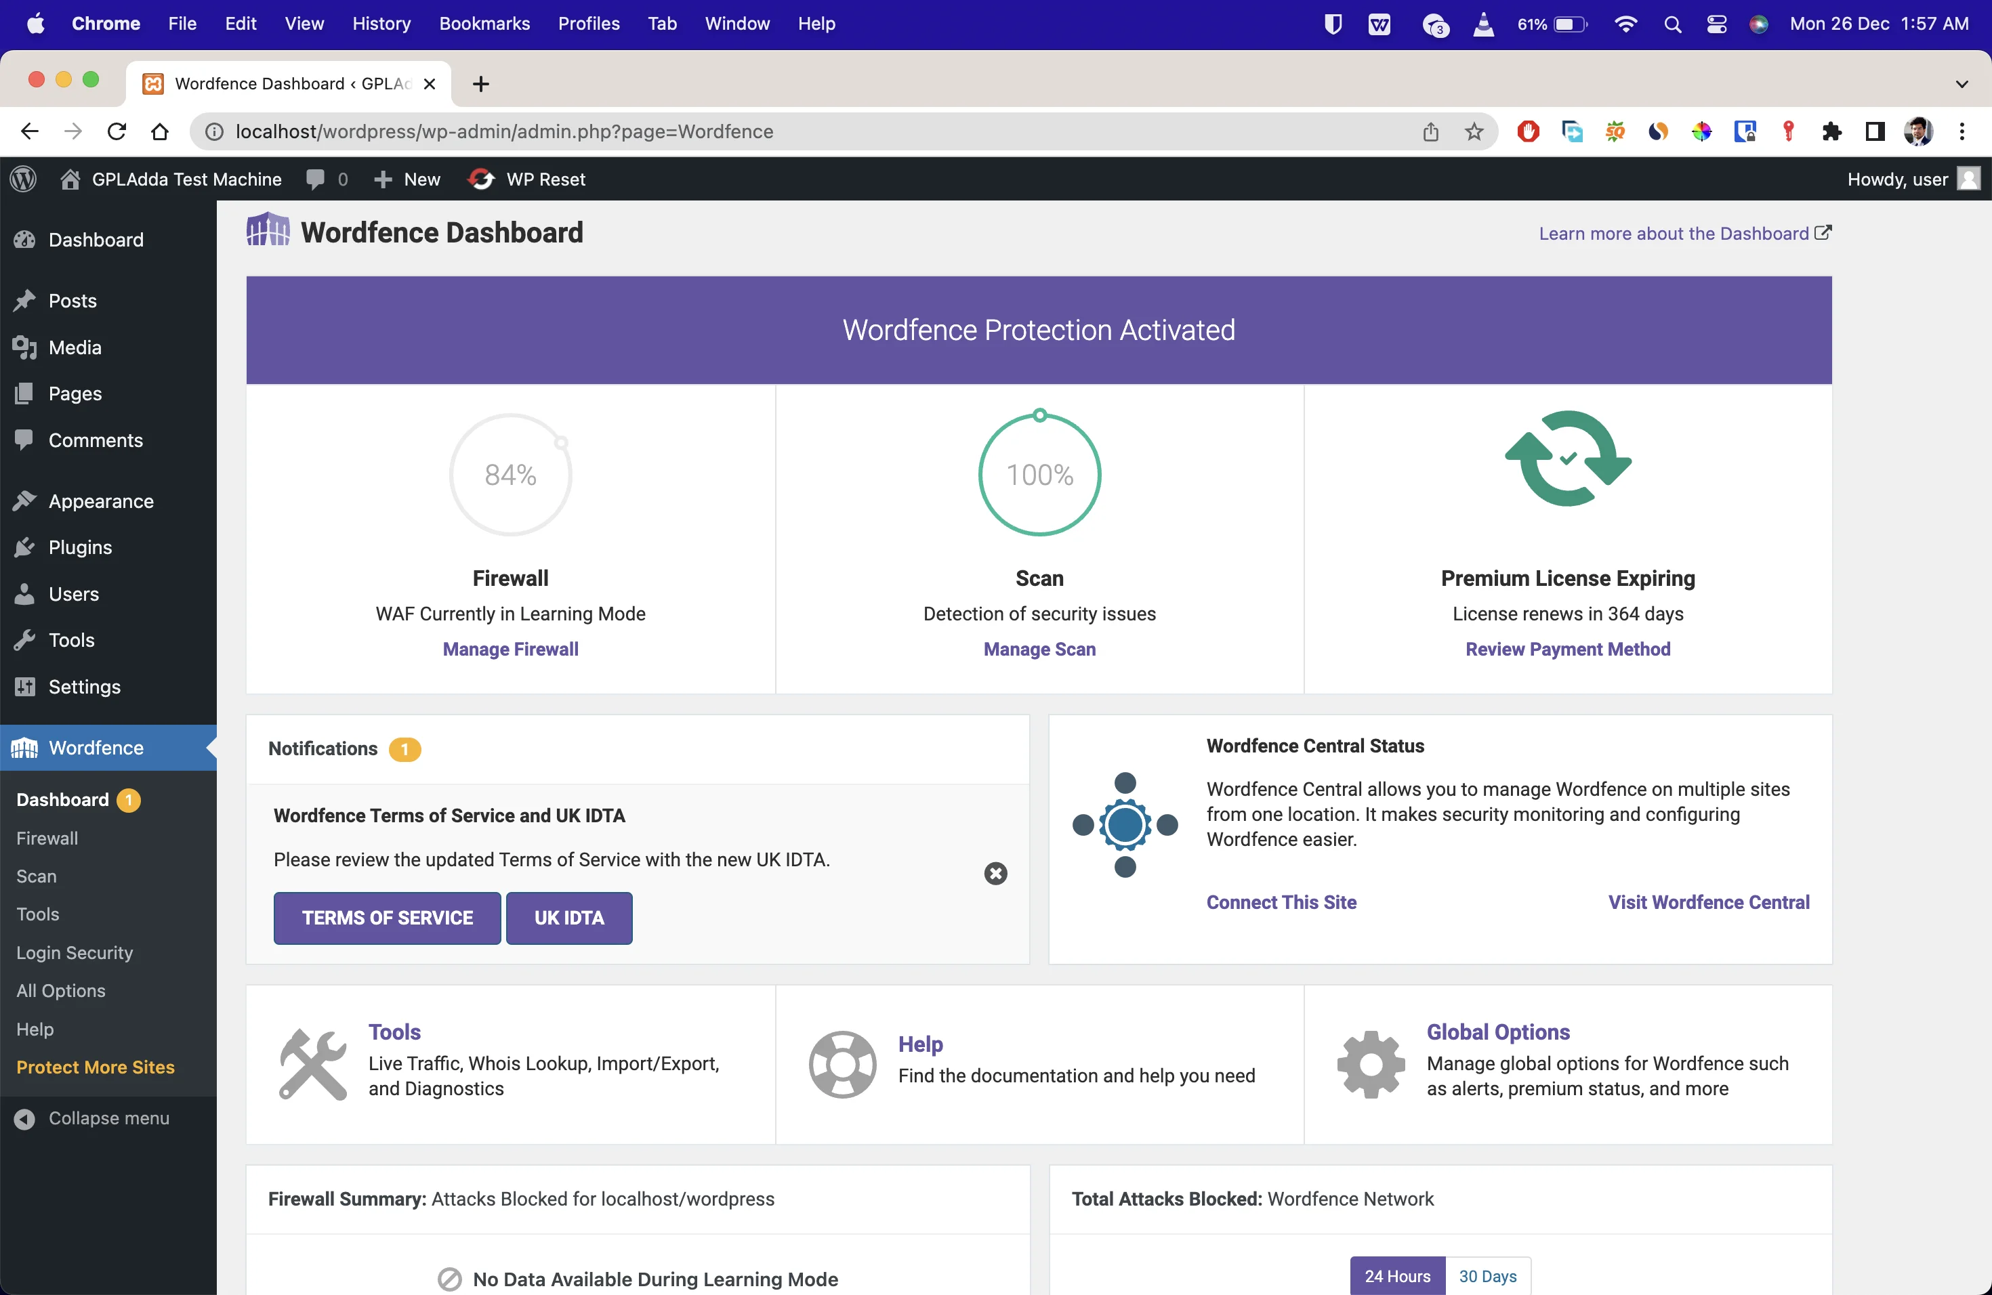Image resolution: width=1992 pixels, height=1295 pixels.
Task: Click the Help lifebuoy icon
Action: coord(842,1064)
